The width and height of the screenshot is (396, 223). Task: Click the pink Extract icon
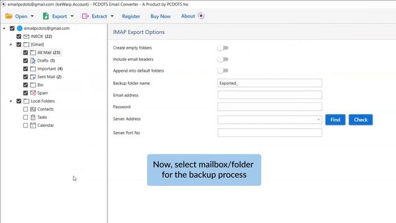85,16
